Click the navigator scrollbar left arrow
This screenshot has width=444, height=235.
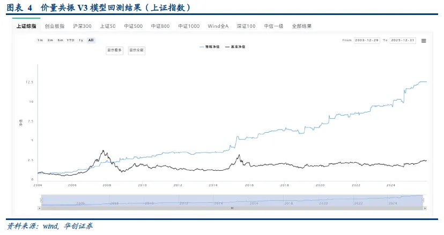point(39,208)
